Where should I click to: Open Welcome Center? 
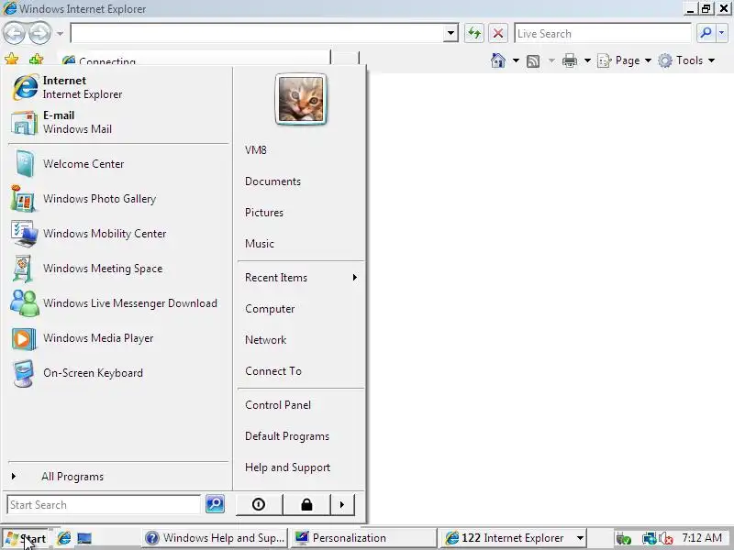tap(117, 164)
